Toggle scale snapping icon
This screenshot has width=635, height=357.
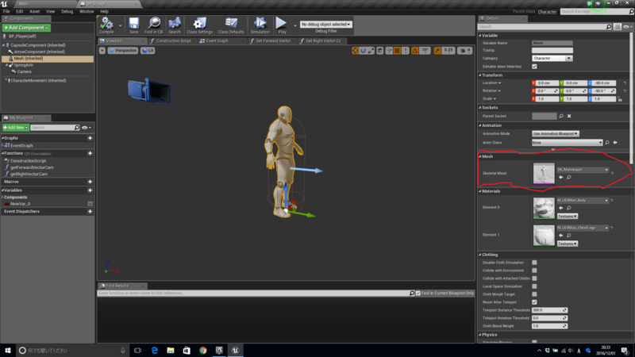coord(437,51)
